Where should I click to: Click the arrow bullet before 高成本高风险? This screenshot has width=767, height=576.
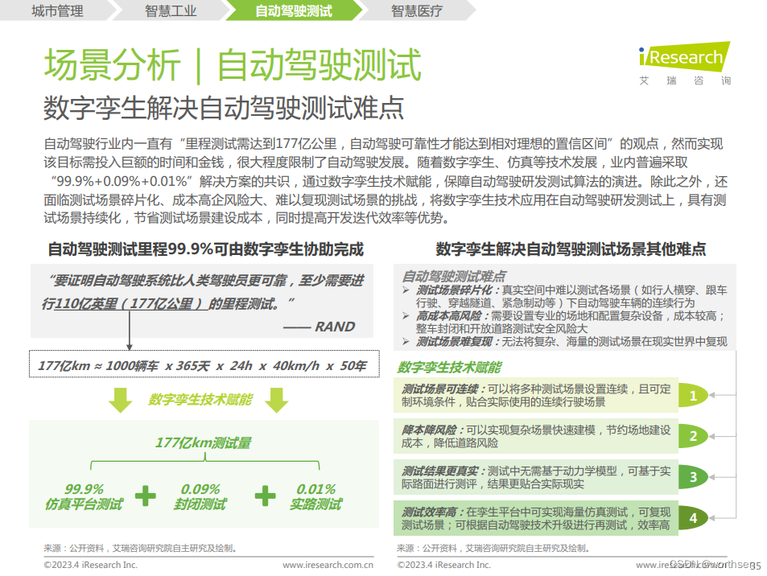(x=406, y=316)
